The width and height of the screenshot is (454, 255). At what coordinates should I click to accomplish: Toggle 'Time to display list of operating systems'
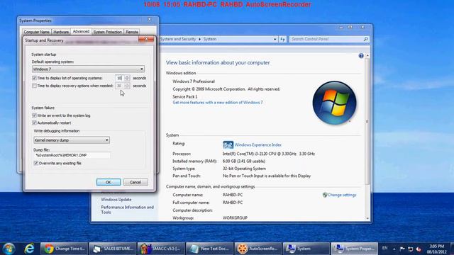click(34, 78)
